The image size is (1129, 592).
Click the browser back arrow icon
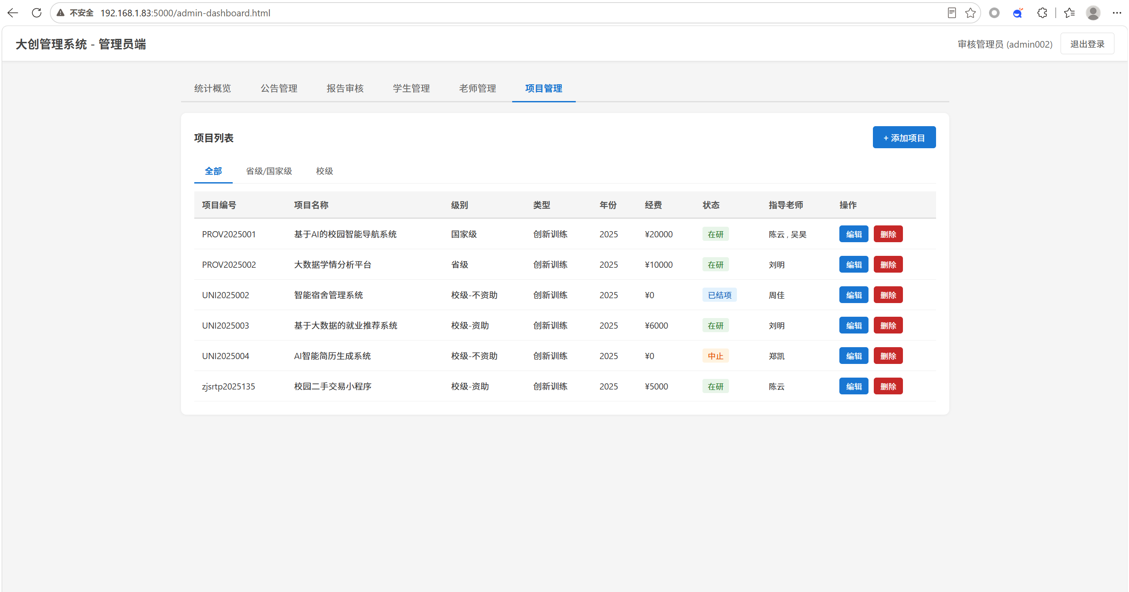click(x=13, y=13)
